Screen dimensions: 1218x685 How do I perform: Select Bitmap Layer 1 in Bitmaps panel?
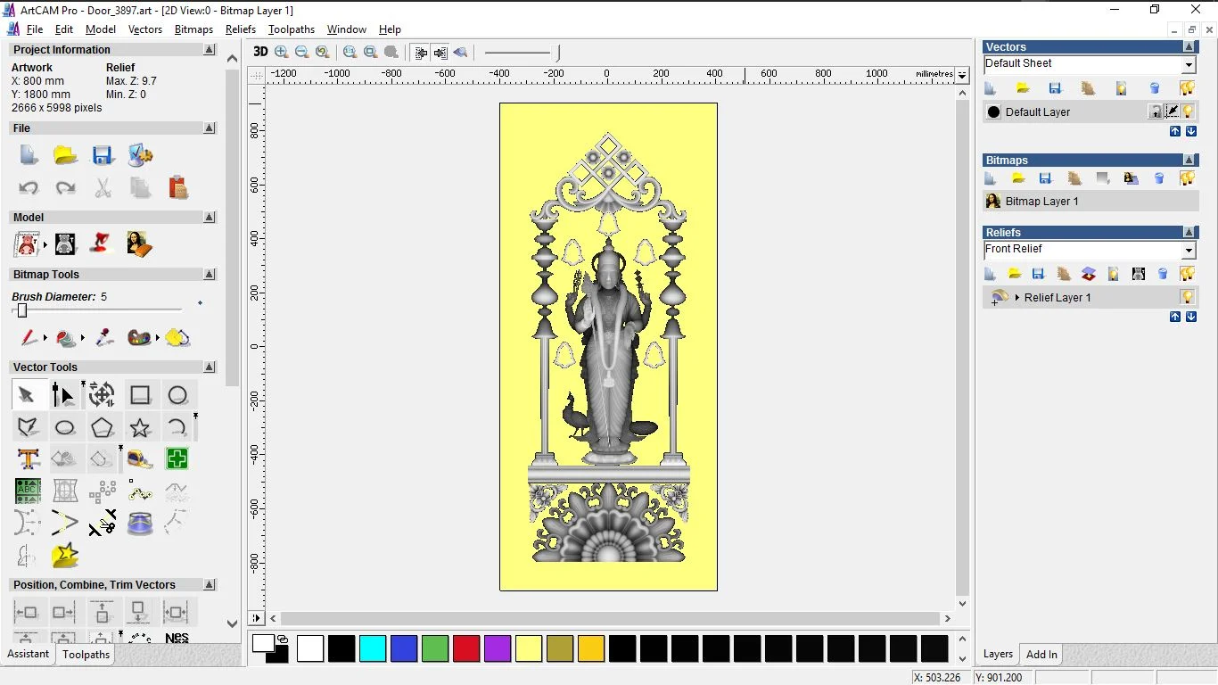(x=1041, y=202)
